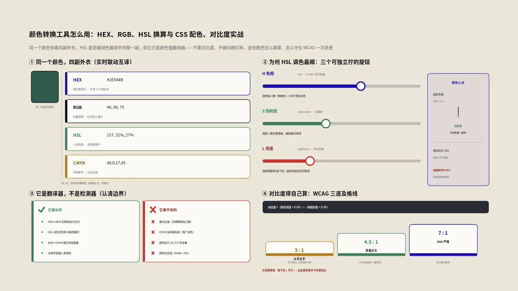
Task: Click the ① 同一个颜色，四副外衣 section heading
Action: 82,62
